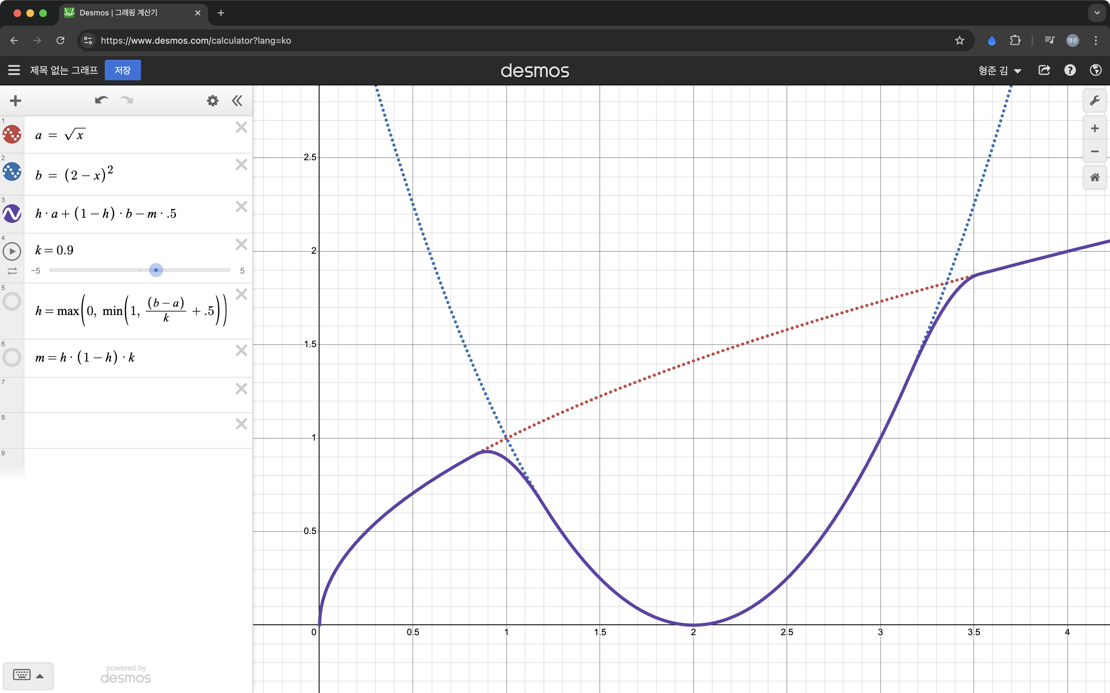Reset graph to default home view
Image resolution: width=1110 pixels, height=693 pixels.
(1094, 177)
